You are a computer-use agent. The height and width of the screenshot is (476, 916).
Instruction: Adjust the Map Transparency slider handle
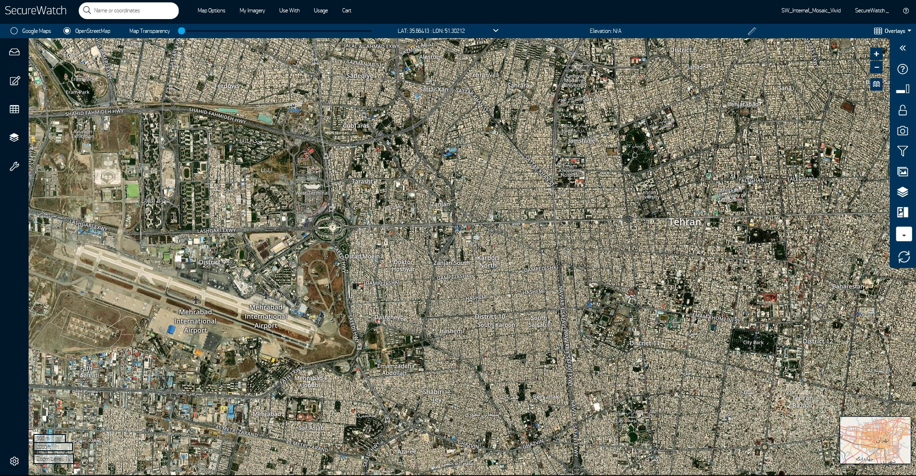point(181,31)
